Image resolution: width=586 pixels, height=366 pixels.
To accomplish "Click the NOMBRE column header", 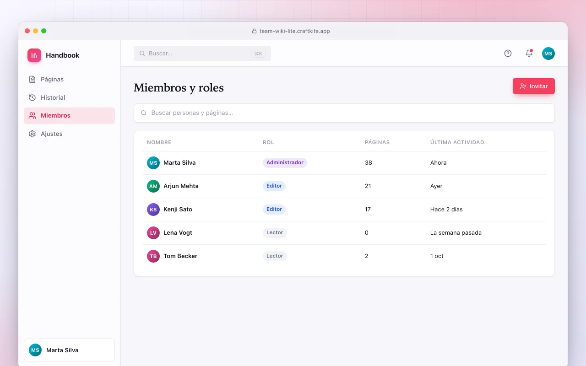I will pyautogui.click(x=159, y=142).
